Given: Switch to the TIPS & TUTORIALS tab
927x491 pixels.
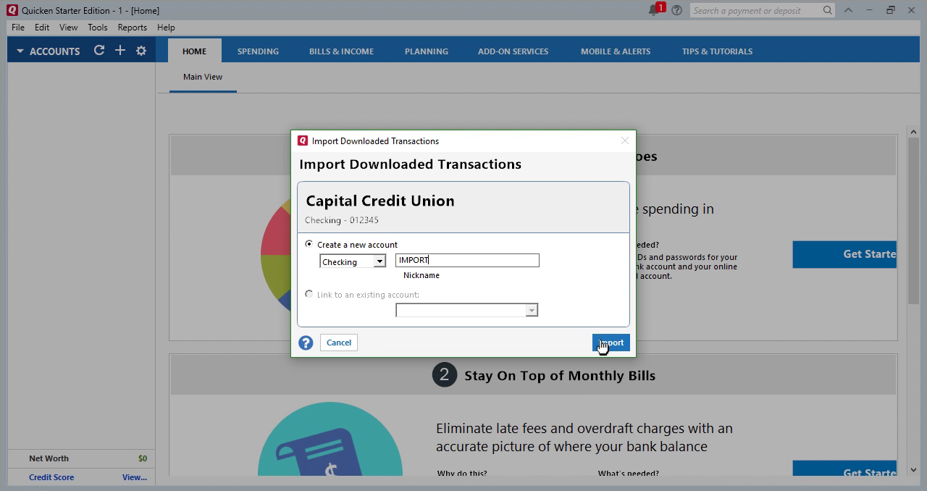Looking at the screenshot, I should coord(717,51).
